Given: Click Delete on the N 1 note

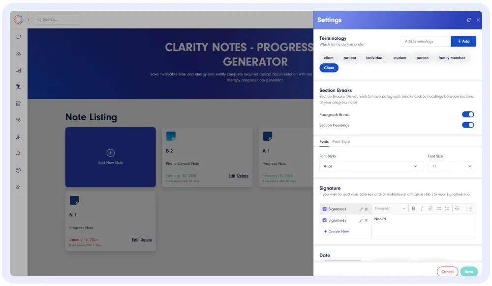Looking at the screenshot, I should (146, 240).
